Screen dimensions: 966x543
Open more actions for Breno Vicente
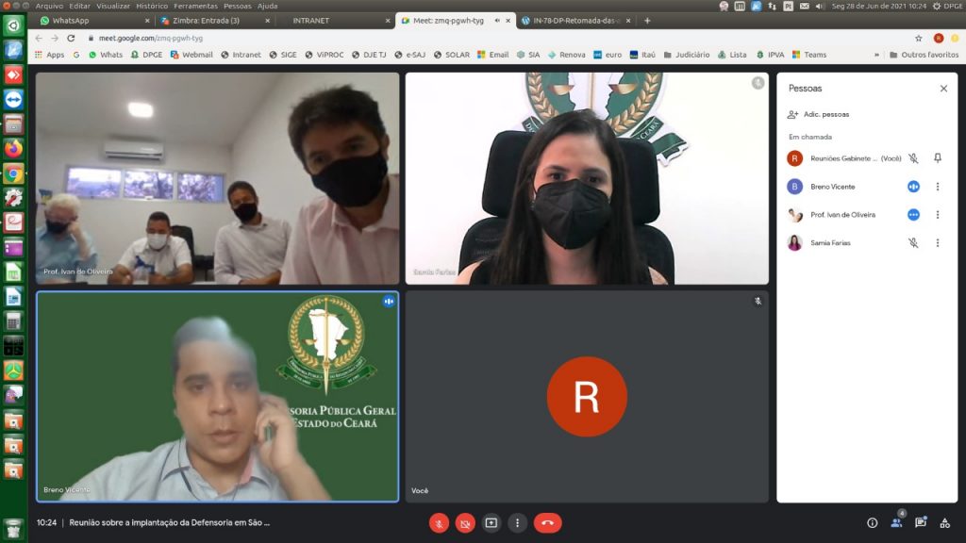tap(938, 187)
